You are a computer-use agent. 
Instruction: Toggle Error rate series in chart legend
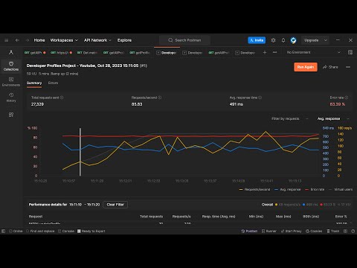(315, 189)
